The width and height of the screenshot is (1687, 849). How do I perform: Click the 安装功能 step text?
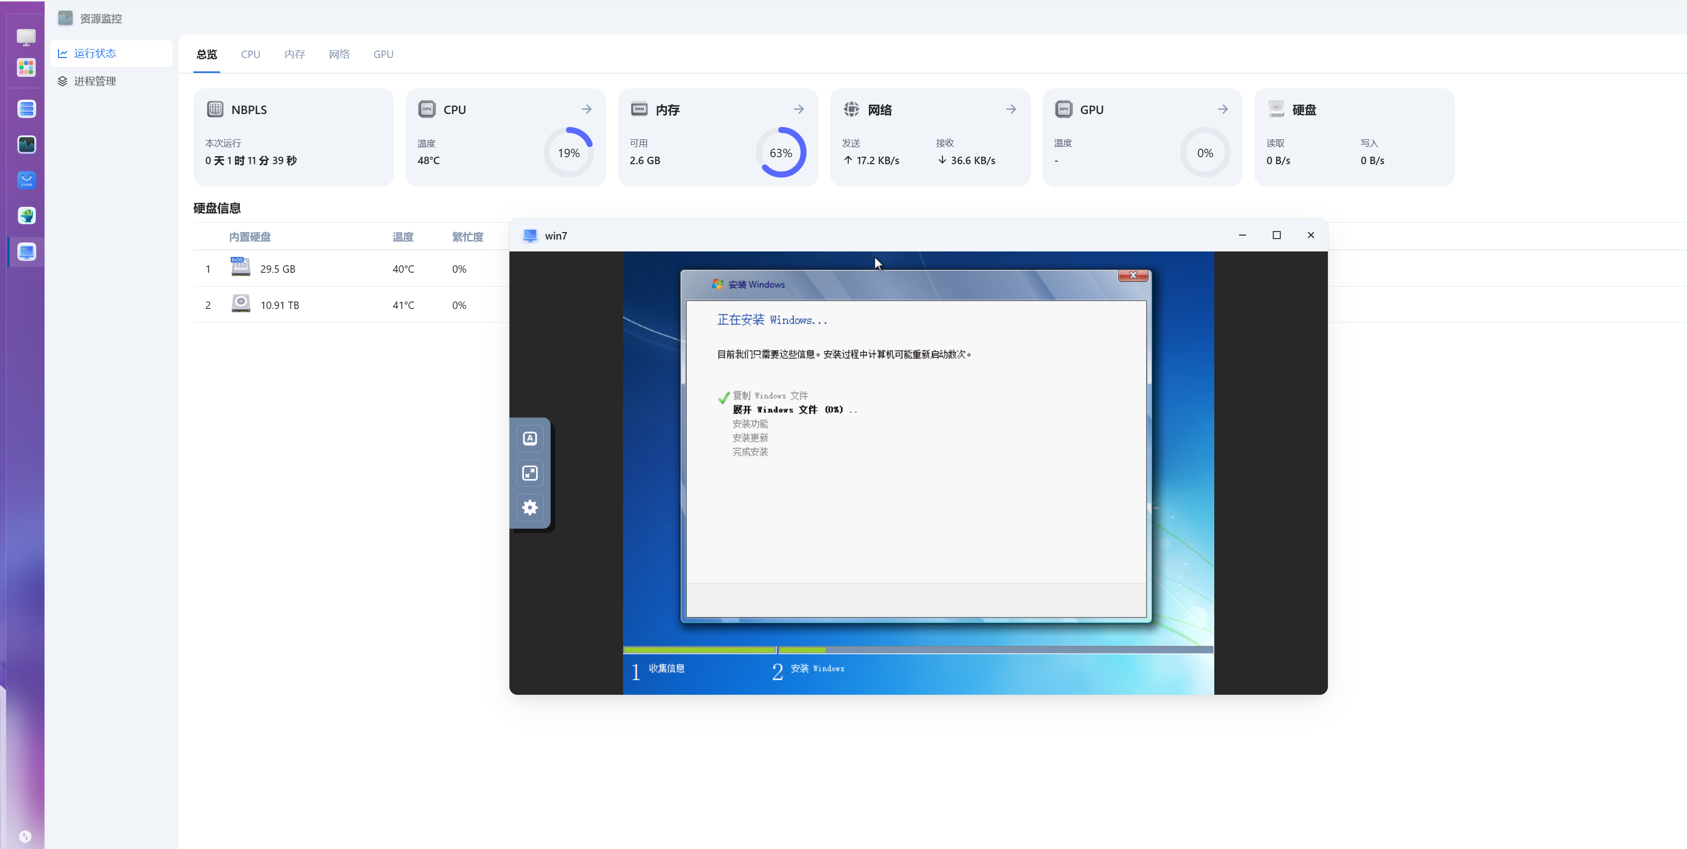click(x=750, y=424)
